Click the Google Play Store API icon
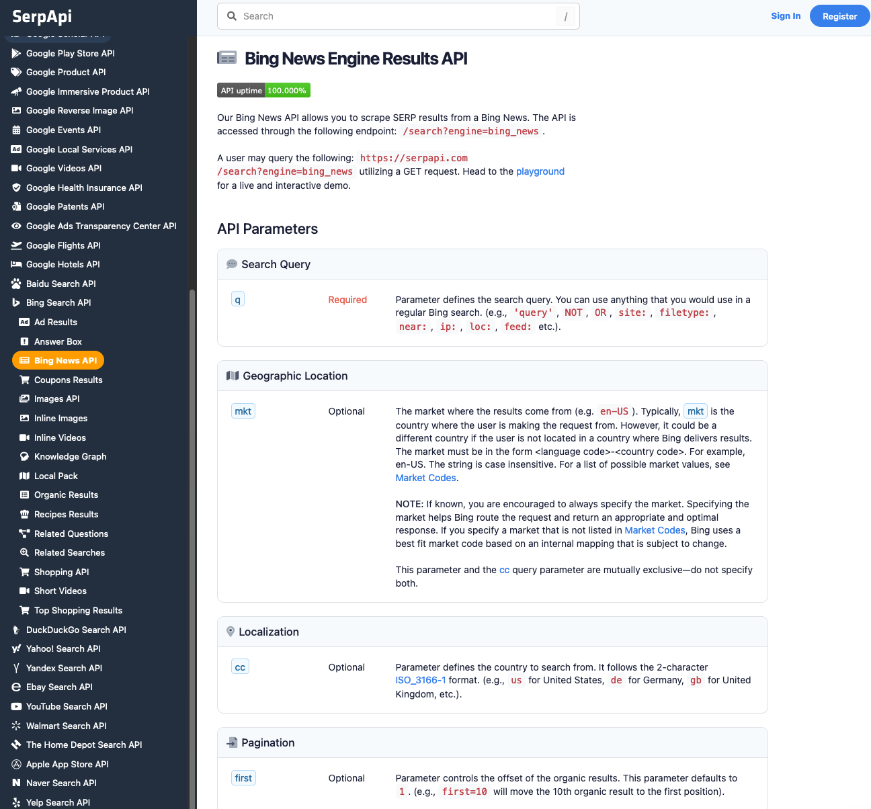The width and height of the screenshot is (871, 809). (16, 53)
